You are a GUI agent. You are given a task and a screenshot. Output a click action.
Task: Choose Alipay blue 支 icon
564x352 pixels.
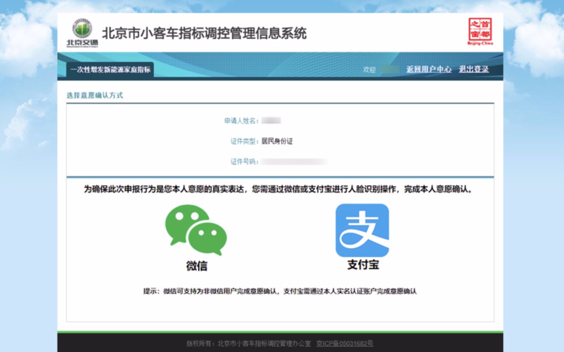pos(362,230)
